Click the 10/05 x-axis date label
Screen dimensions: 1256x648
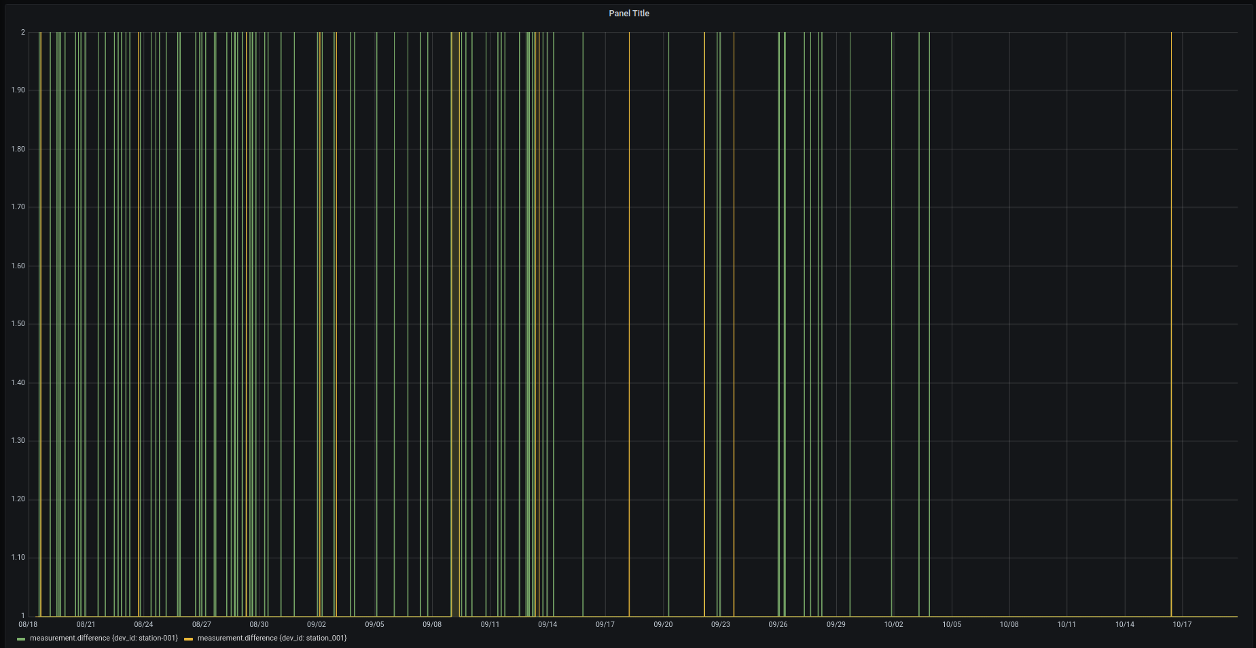coord(951,624)
